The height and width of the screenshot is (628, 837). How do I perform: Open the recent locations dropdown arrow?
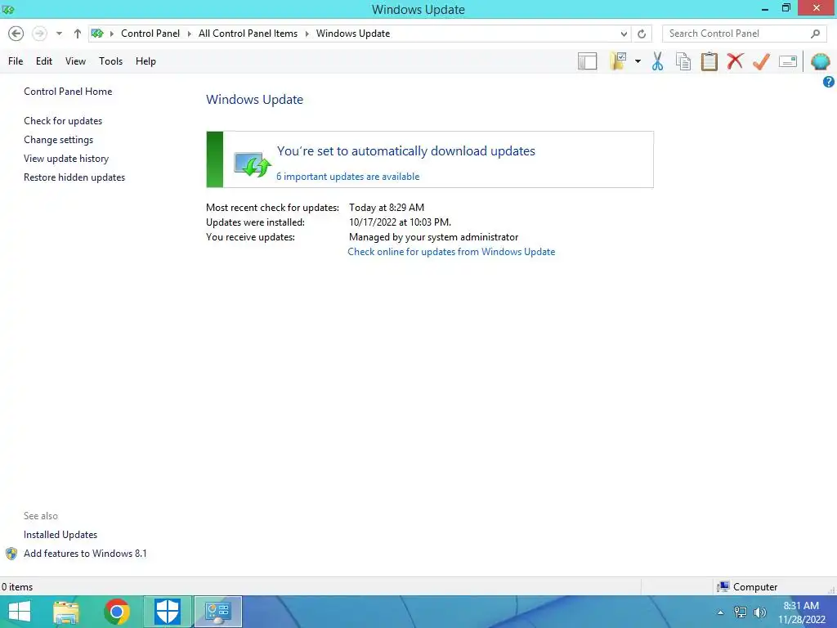[x=59, y=34]
